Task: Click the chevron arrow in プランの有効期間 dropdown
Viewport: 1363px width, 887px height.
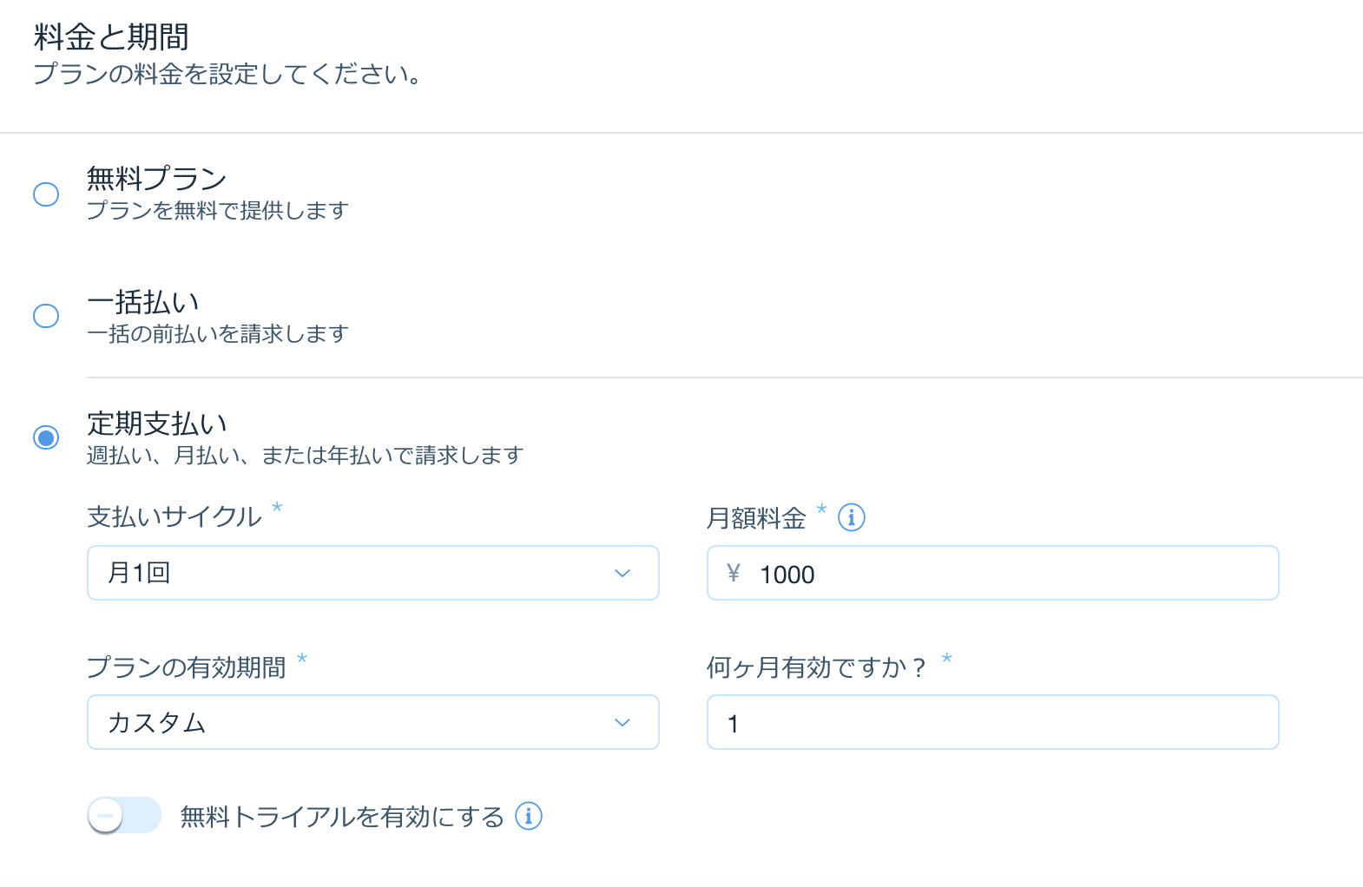Action: [622, 723]
